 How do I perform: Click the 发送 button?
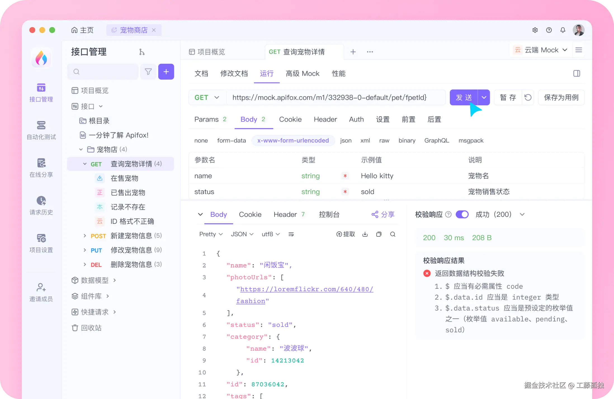(x=464, y=98)
